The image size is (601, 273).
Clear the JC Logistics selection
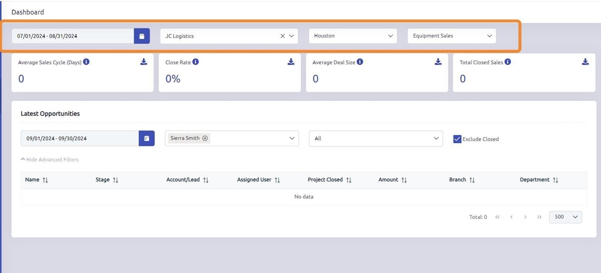pyautogui.click(x=283, y=36)
